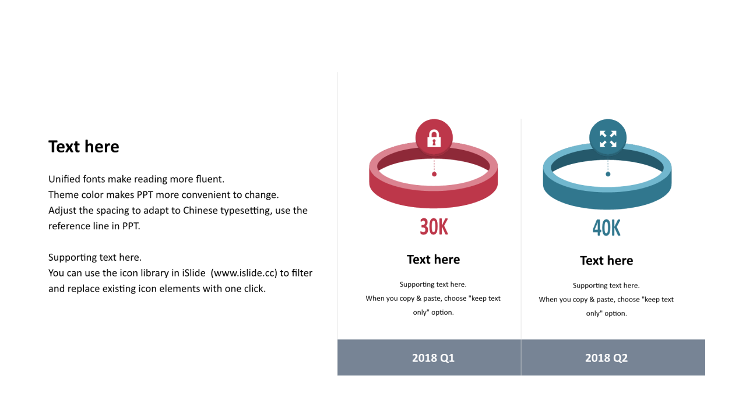746x419 pixels.
Task: Click the 2018 Q2 footer bar
Action: pos(613,357)
